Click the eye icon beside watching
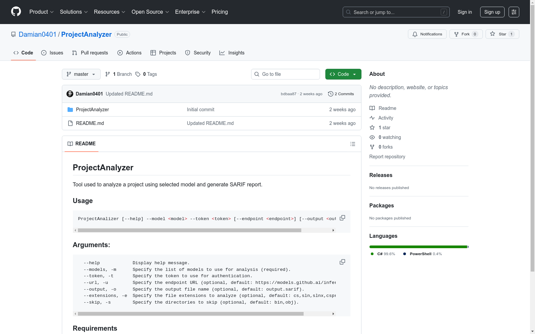The width and height of the screenshot is (535, 334). pyautogui.click(x=372, y=137)
